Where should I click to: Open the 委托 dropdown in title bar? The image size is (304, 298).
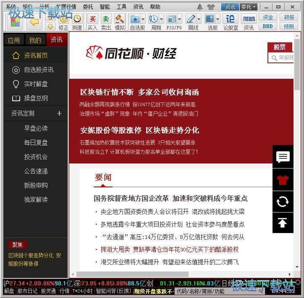coord(248,7)
